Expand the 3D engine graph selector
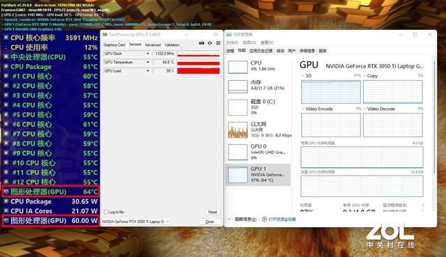The image size is (446, 257). (303, 76)
